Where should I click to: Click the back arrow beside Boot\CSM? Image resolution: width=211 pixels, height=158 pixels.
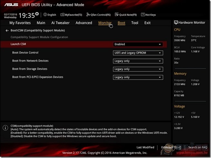pos(7,31)
